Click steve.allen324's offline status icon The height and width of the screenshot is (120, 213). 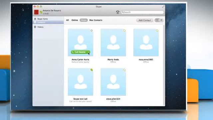tap(124, 70)
